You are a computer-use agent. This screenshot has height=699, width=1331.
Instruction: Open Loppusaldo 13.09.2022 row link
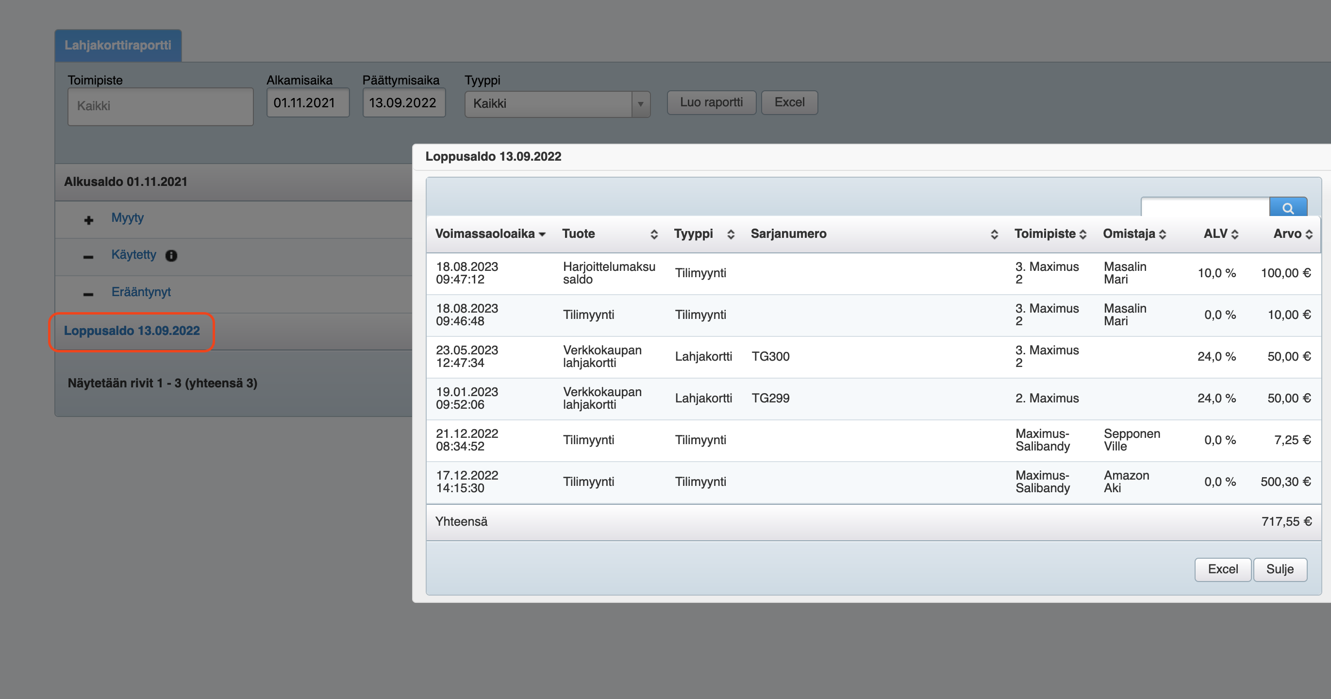(132, 331)
